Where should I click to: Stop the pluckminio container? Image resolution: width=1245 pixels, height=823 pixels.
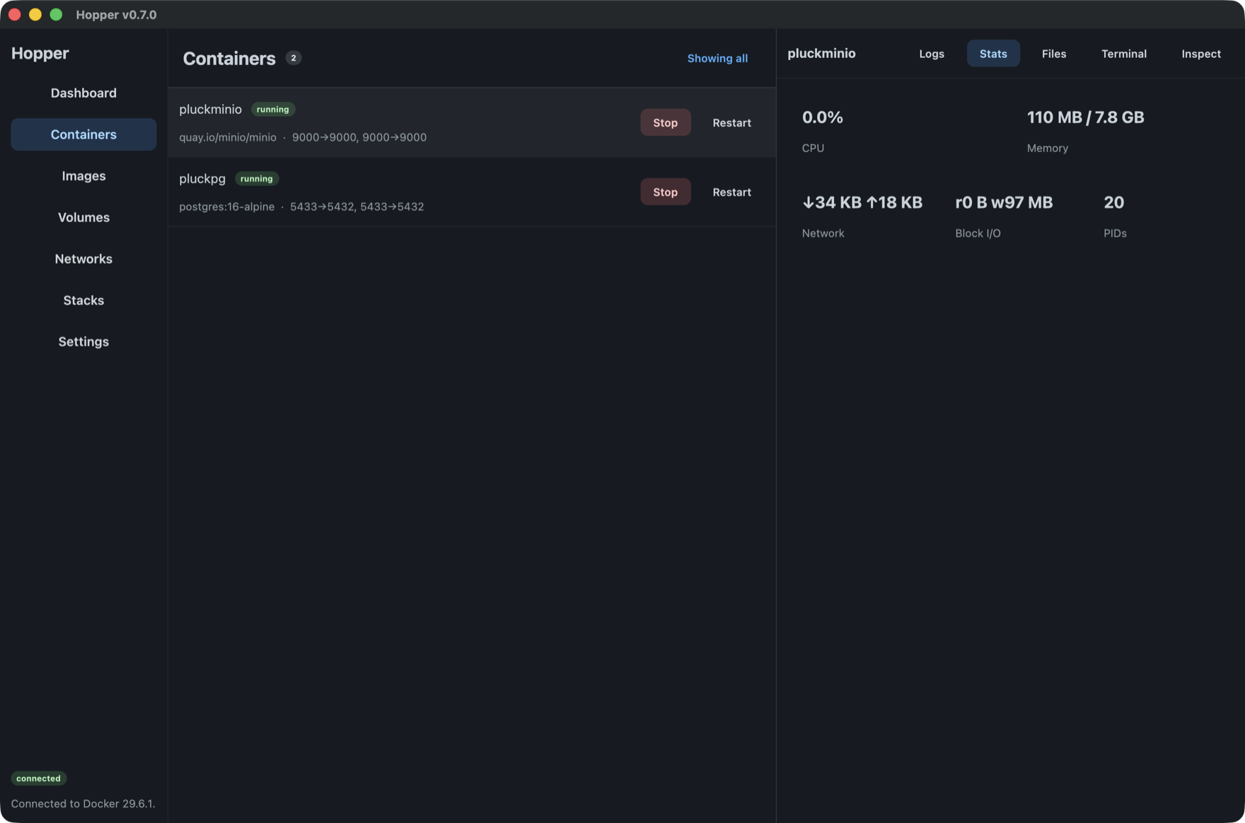(665, 122)
